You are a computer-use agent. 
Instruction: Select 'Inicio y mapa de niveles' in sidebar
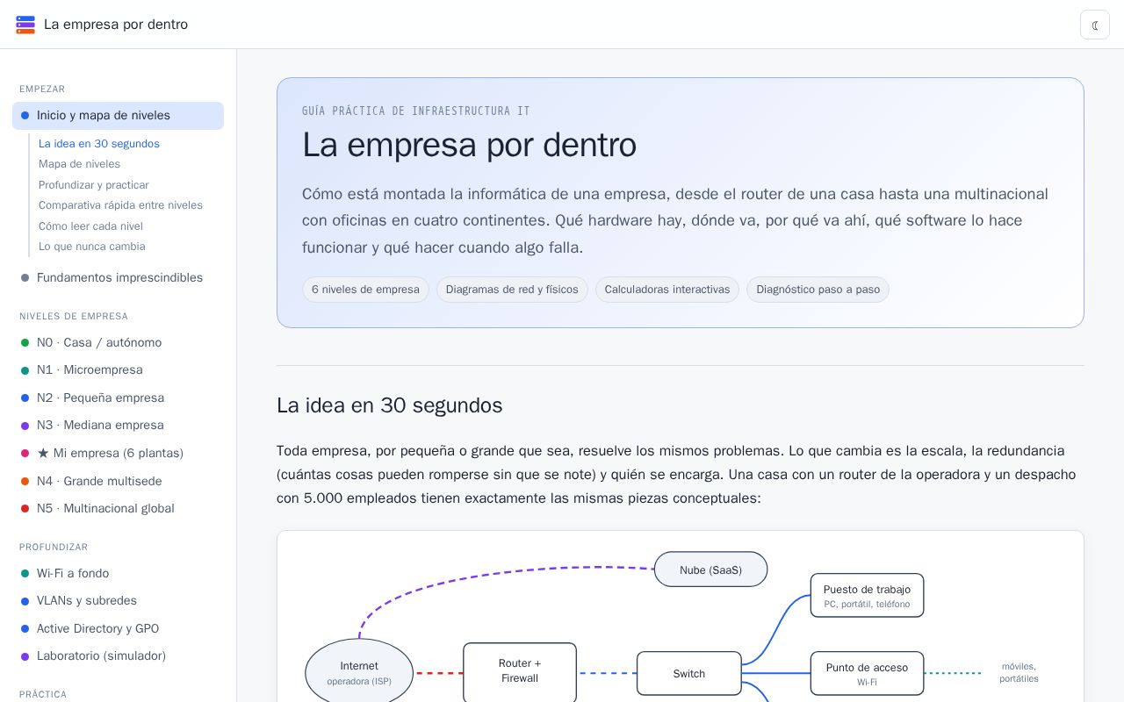(x=118, y=116)
